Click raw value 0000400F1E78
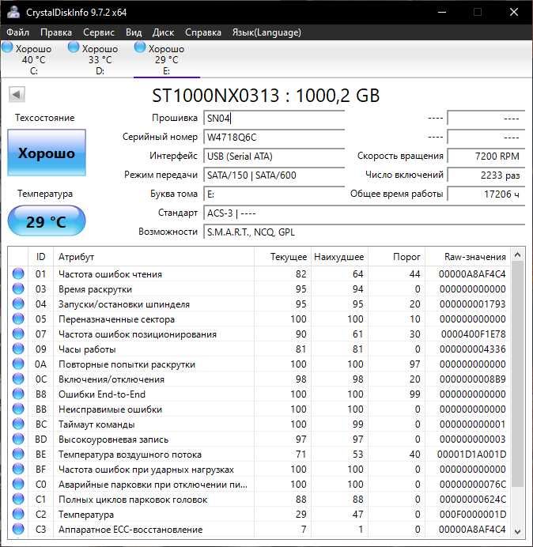 pos(473,334)
